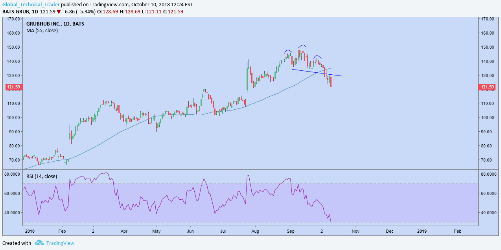Image resolution: width=501 pixels, height=250 pixels.
Task: Click the Jun label on time axis
Action: tap(190, 231)
